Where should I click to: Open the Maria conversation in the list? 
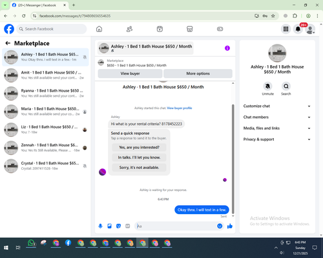45,112
